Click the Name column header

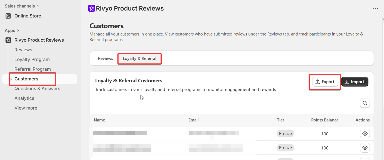tap(99, 120)
